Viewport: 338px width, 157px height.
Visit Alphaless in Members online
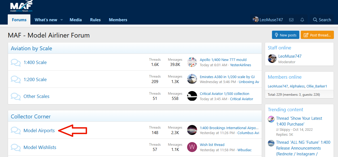click(297, 86)
